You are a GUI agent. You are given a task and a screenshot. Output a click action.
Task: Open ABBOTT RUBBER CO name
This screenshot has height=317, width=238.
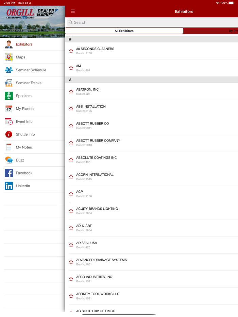92,124
